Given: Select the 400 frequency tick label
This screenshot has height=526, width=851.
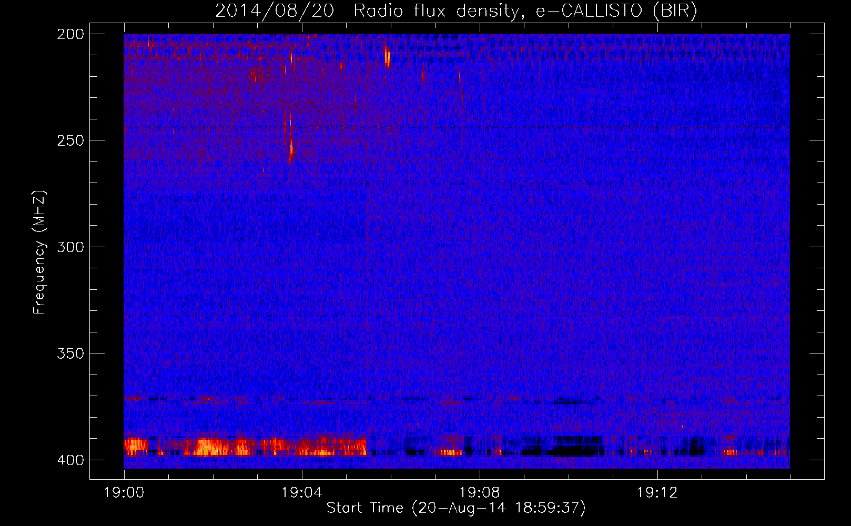Looking at the screenshot, I should click(x=70, y=460).
